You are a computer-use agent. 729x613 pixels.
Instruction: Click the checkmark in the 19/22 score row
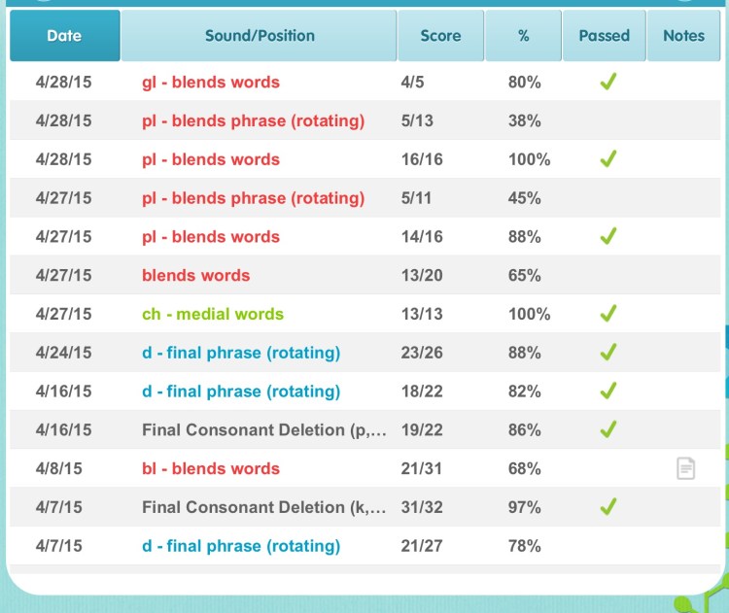[x=607, y=429]
